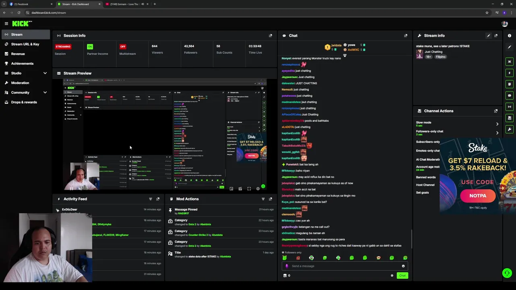Collapse the pinned message arrow in chat

(345, 56)
